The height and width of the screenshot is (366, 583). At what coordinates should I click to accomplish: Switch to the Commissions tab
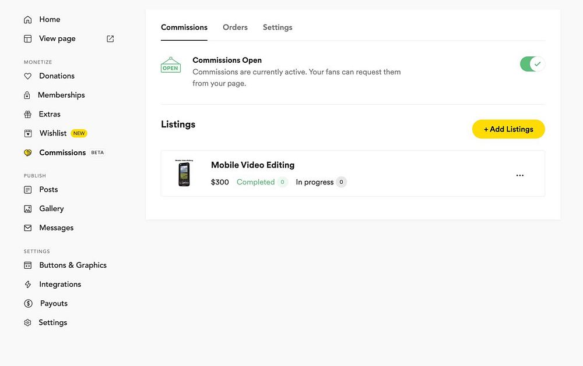pyautogui.click(x=184, y=27)
